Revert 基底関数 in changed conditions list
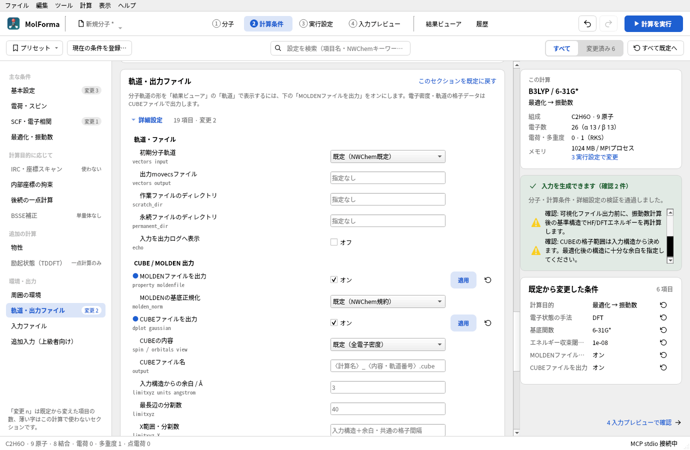 click(663, 330)
